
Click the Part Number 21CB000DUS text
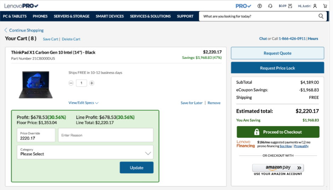click(33, 58)
